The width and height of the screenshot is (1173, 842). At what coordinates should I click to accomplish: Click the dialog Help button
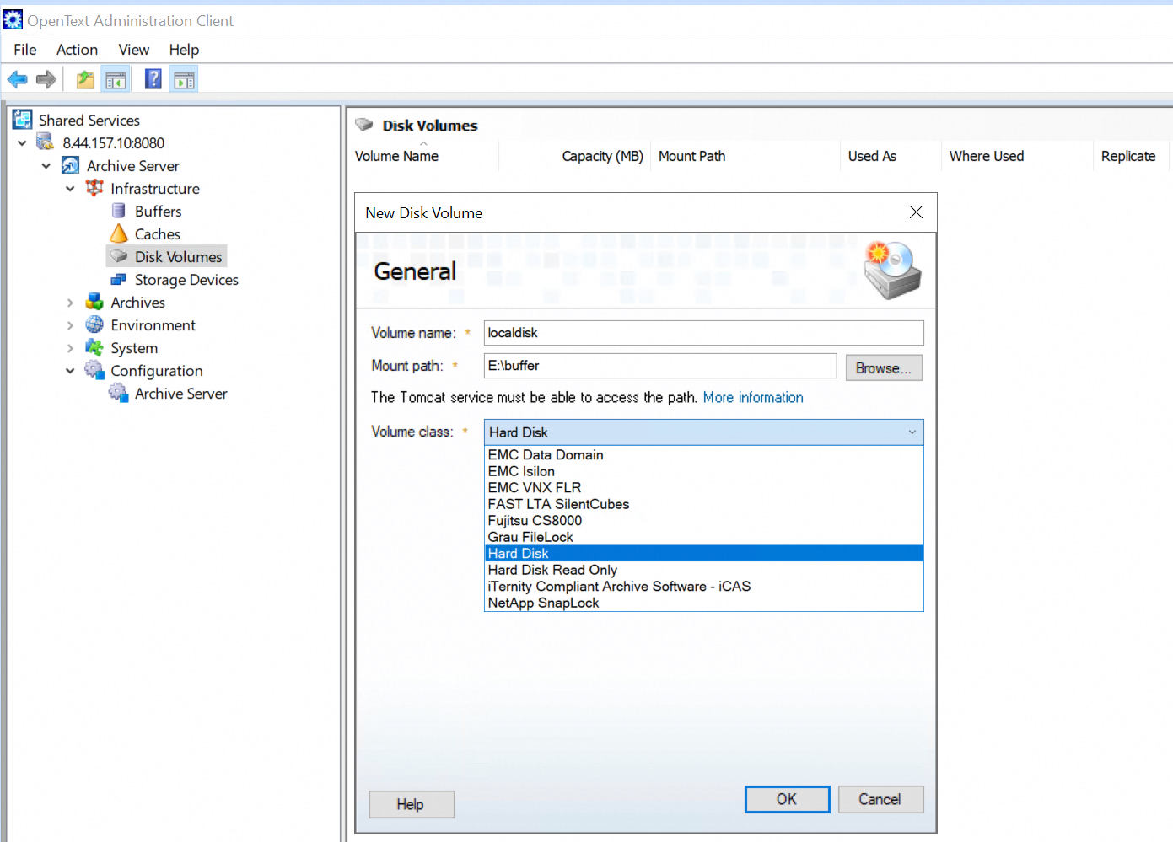[x=411, y=804]
